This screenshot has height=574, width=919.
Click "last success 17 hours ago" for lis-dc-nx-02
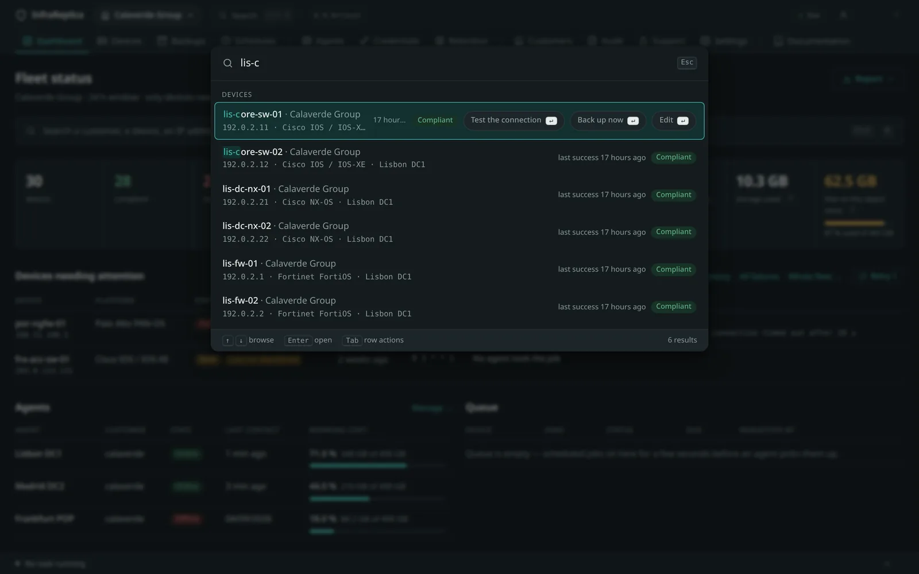coord(601,232)
